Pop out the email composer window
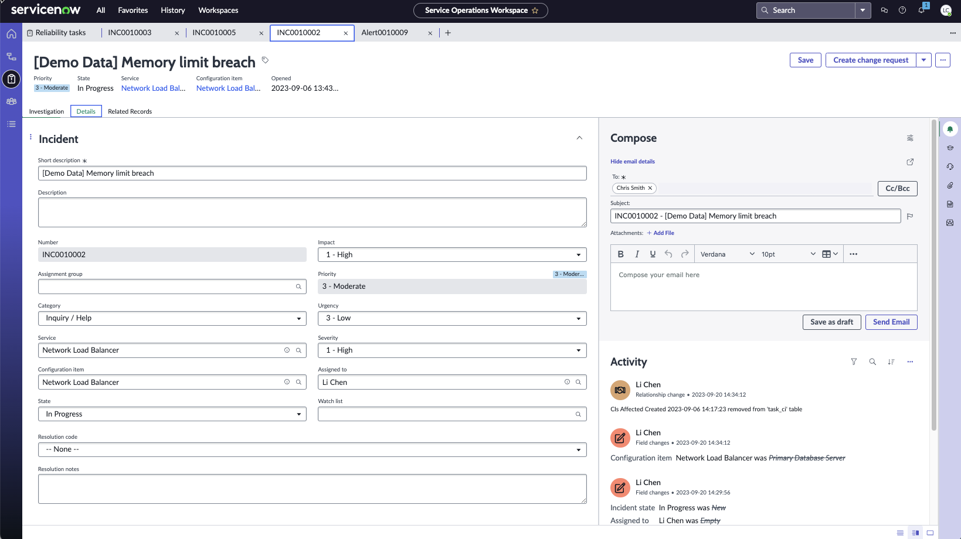The image size is (961, 539). coord(910,162)
